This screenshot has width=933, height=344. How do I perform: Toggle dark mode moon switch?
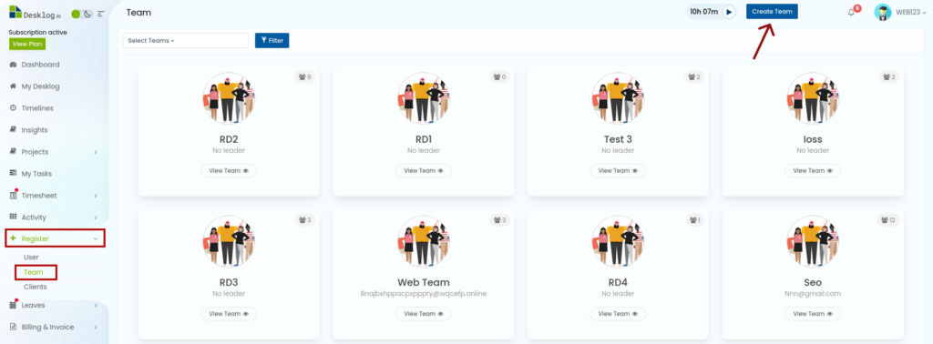[88, 14]
